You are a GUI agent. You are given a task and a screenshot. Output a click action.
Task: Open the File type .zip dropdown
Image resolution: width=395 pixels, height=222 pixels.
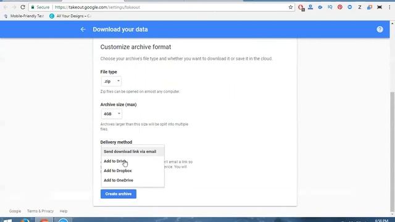111,81
